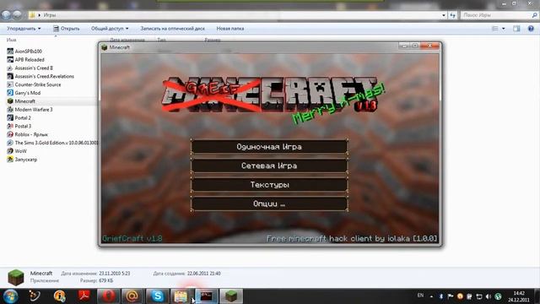Change input language via EN indicator
Image resolution: width=540 pixels, height=304 pixels.
pyautogui.click(x=420, y=296)
